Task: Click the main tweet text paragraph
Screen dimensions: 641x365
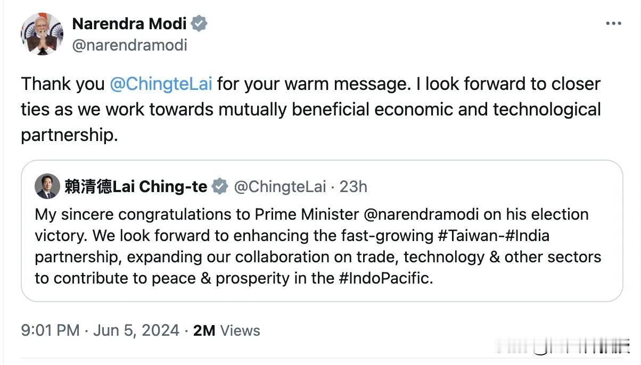Action: click(311, 110)
